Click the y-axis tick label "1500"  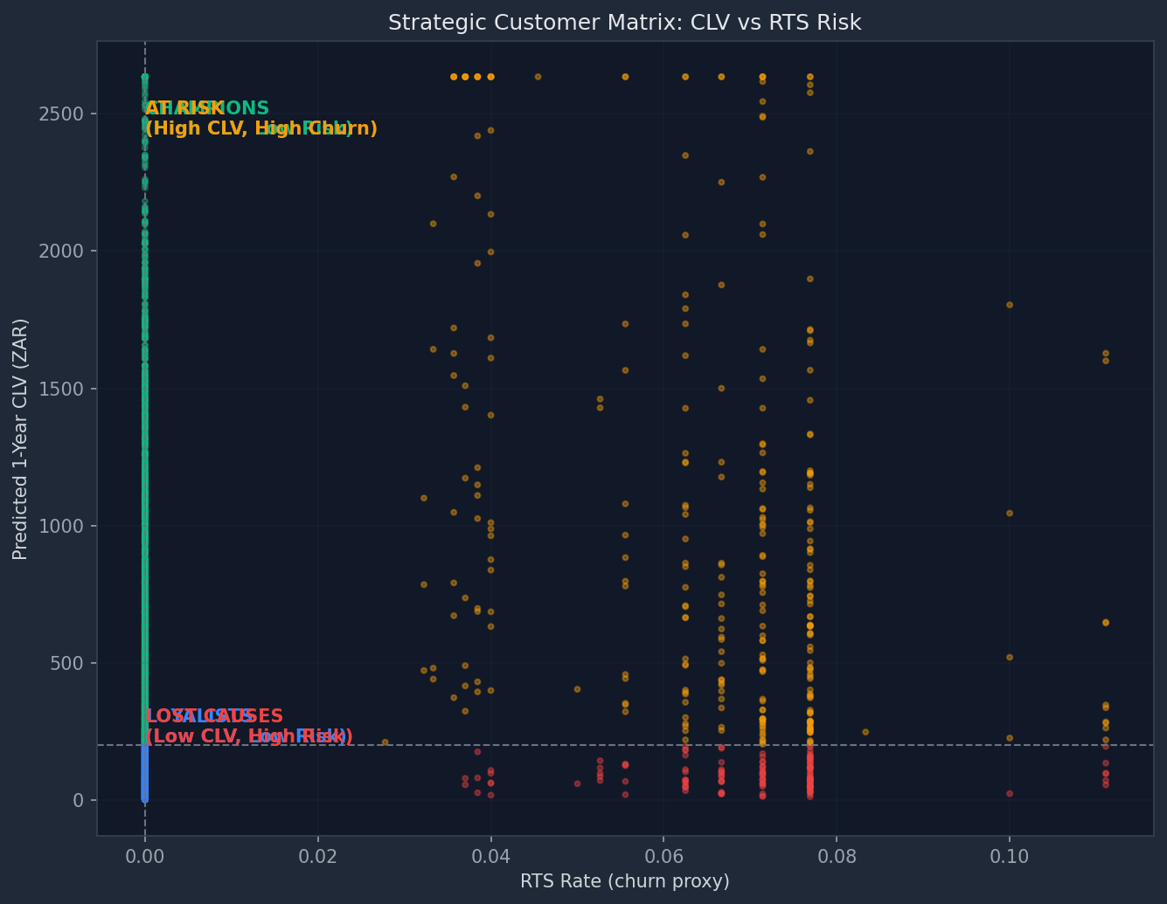click(62, 389)
